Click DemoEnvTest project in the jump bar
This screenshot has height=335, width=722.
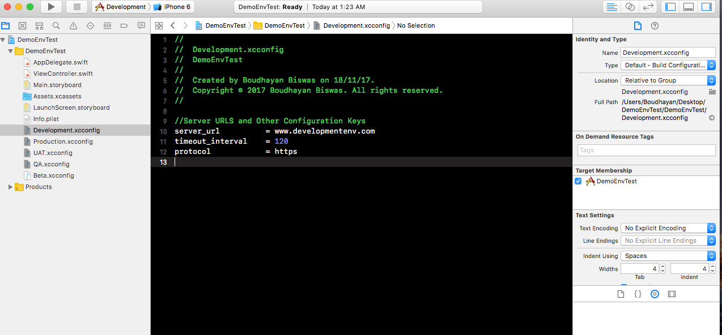(220, 25)
